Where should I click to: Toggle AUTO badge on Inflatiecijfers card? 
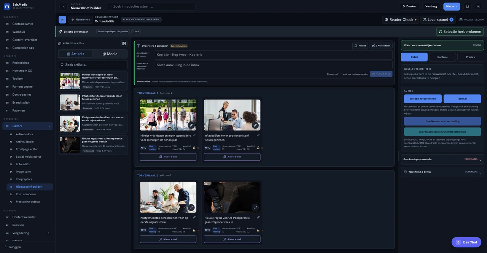207,148
